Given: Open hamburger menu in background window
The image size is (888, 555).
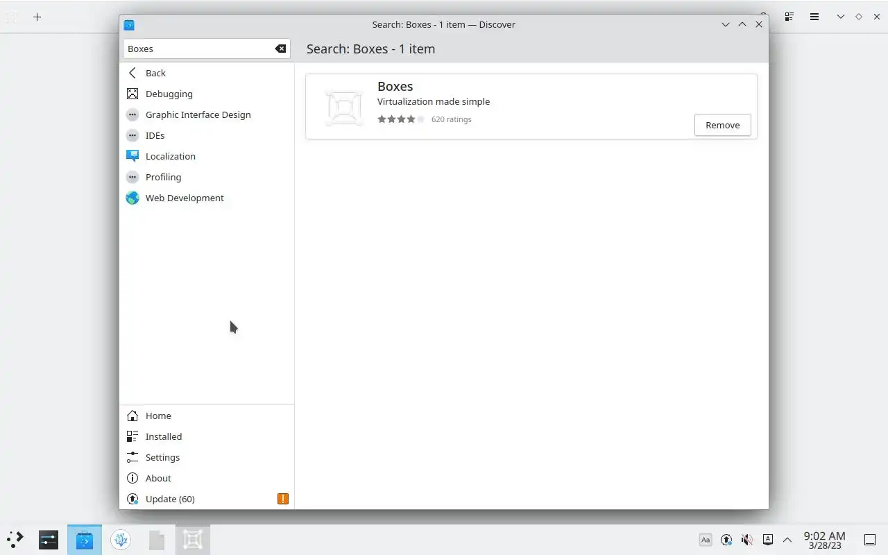Looking at the screenshot, I should click(814, 17).
